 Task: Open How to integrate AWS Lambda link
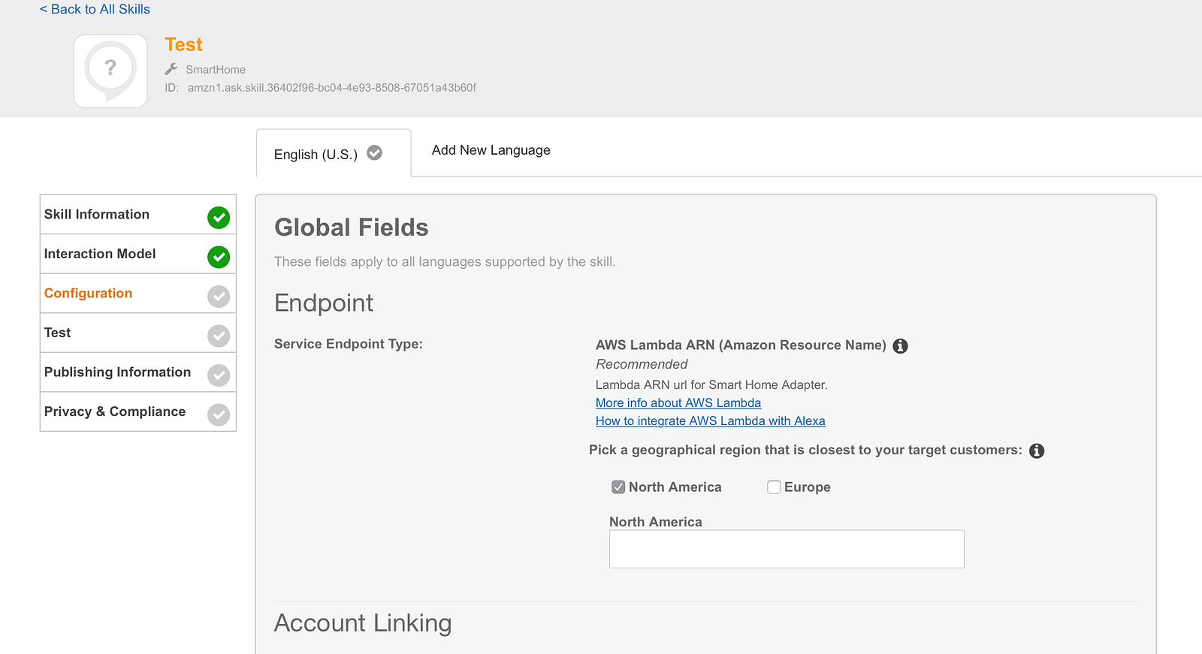710,421
